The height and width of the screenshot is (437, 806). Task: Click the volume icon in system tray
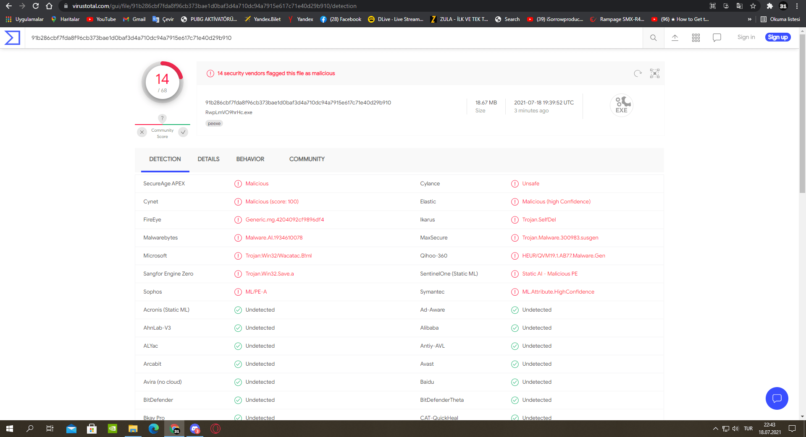point(735,429)
